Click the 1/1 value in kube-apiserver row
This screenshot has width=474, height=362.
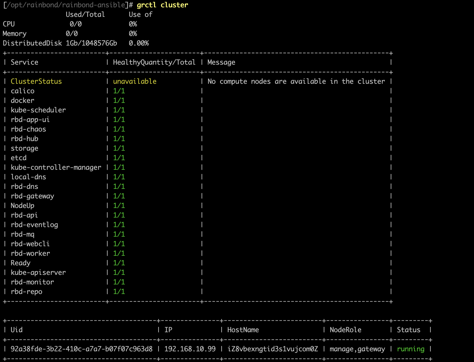[119, 273]
